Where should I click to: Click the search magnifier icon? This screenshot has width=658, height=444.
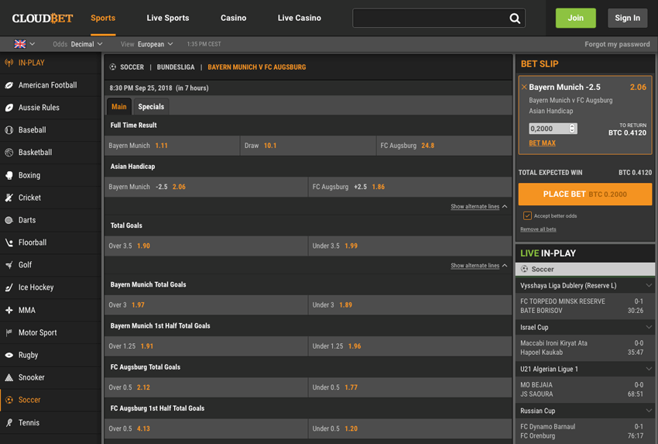click(x=515, y=18)
